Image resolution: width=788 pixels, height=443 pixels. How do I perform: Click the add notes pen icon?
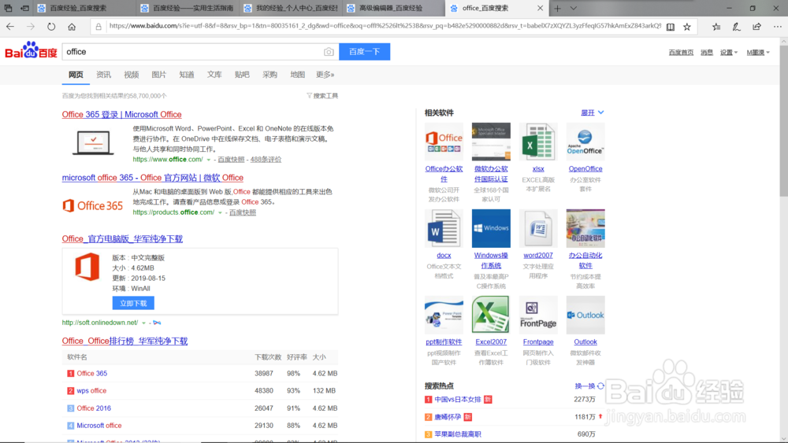736,27
